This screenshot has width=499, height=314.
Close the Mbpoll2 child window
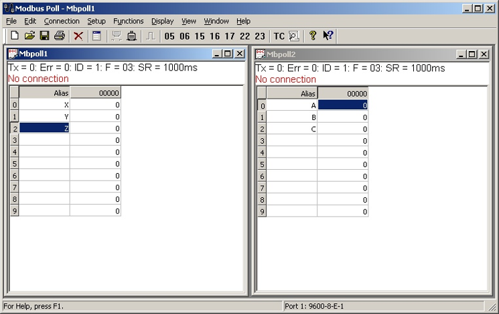(x=484, y=54)
